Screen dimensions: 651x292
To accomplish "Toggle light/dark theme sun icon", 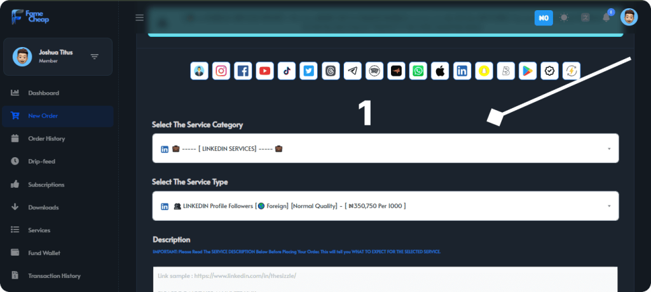I will (x=564, y=17).
